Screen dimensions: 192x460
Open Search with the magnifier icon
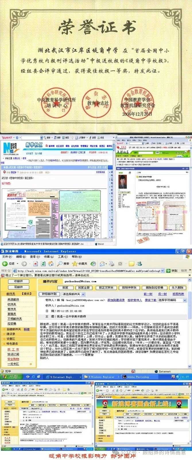coord(60,264)
